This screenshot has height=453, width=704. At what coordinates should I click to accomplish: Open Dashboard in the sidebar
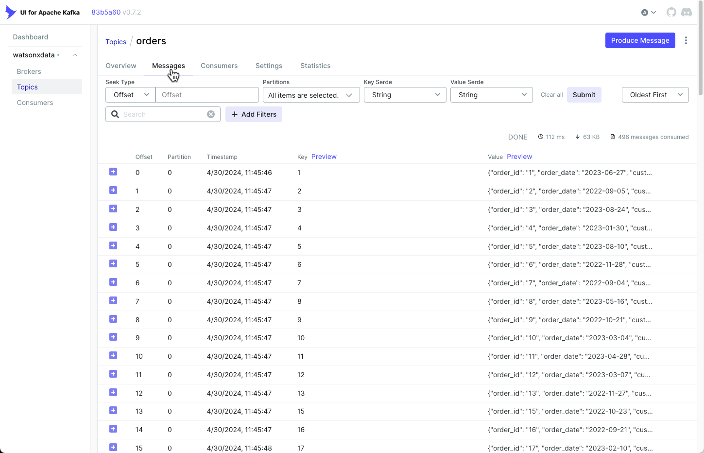coord(31,37)
